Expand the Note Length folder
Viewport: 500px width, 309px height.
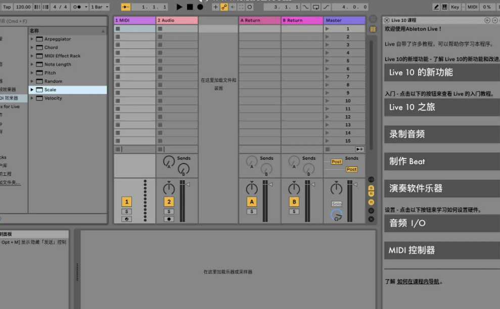coord(32,64)
